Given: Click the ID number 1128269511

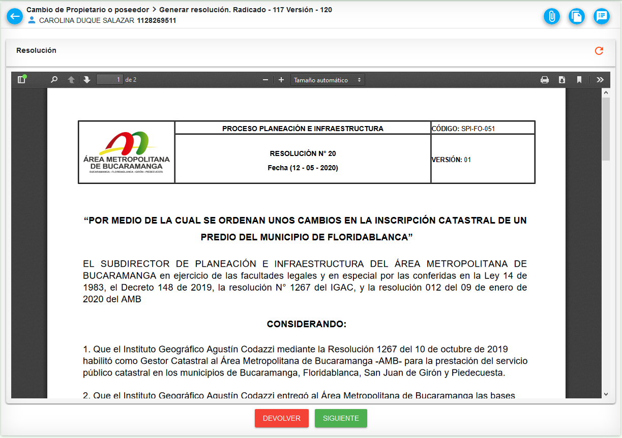Looking at the screenshot, I should (x=157, y=20).
